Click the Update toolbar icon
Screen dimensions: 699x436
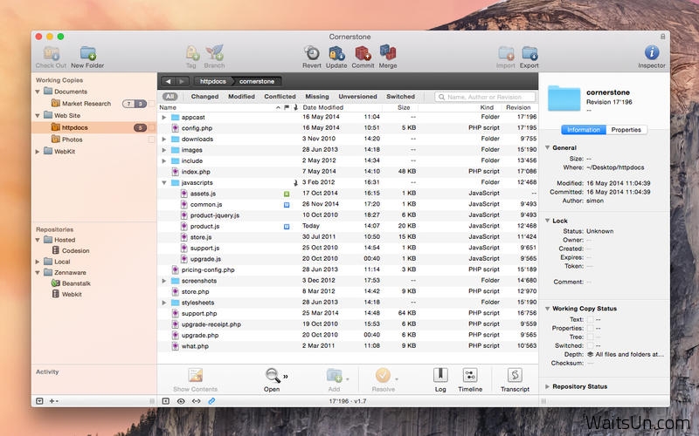[336, 53]
